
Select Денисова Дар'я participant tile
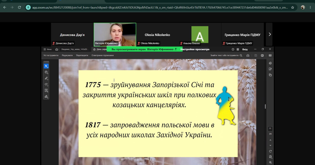point(72,35)
